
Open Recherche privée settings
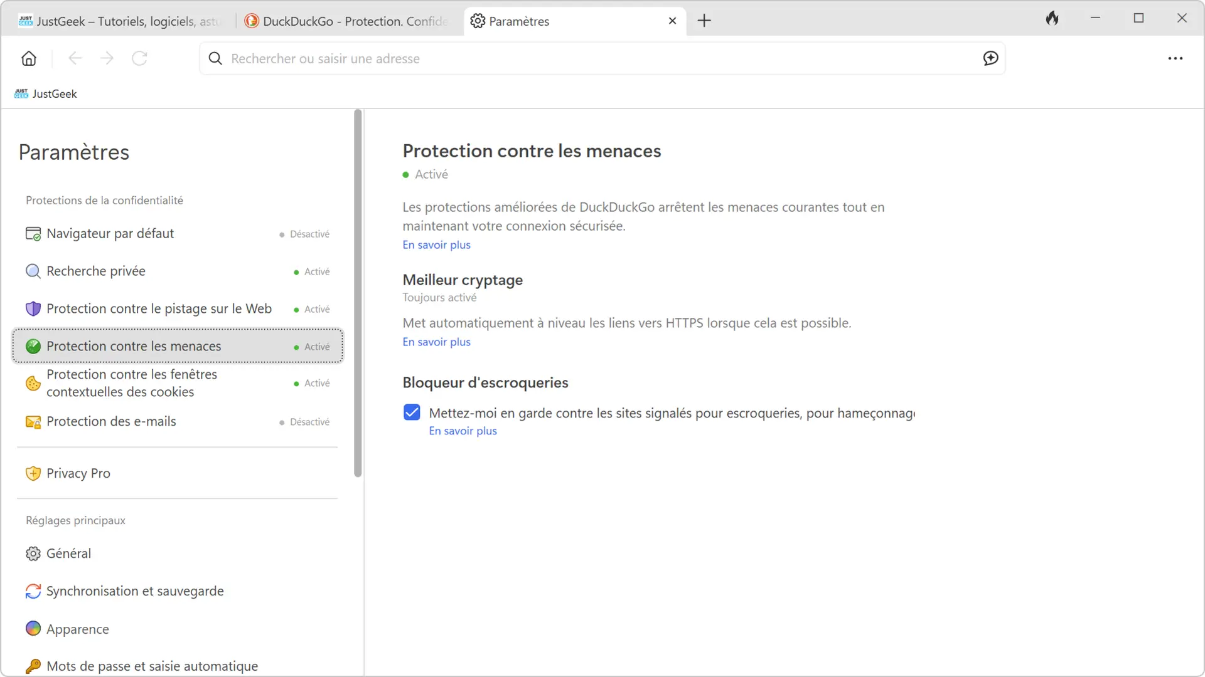pos(178,271)
